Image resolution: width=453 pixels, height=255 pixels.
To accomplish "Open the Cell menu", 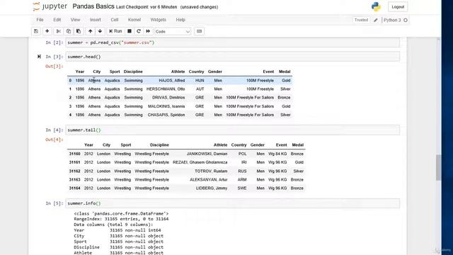I will pos(115,20).
